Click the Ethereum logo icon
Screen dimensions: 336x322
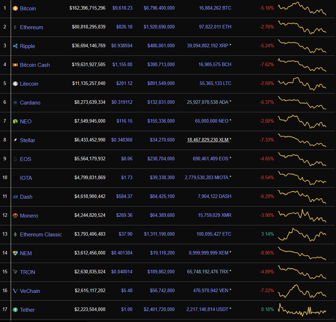click(x=15, y=27)
